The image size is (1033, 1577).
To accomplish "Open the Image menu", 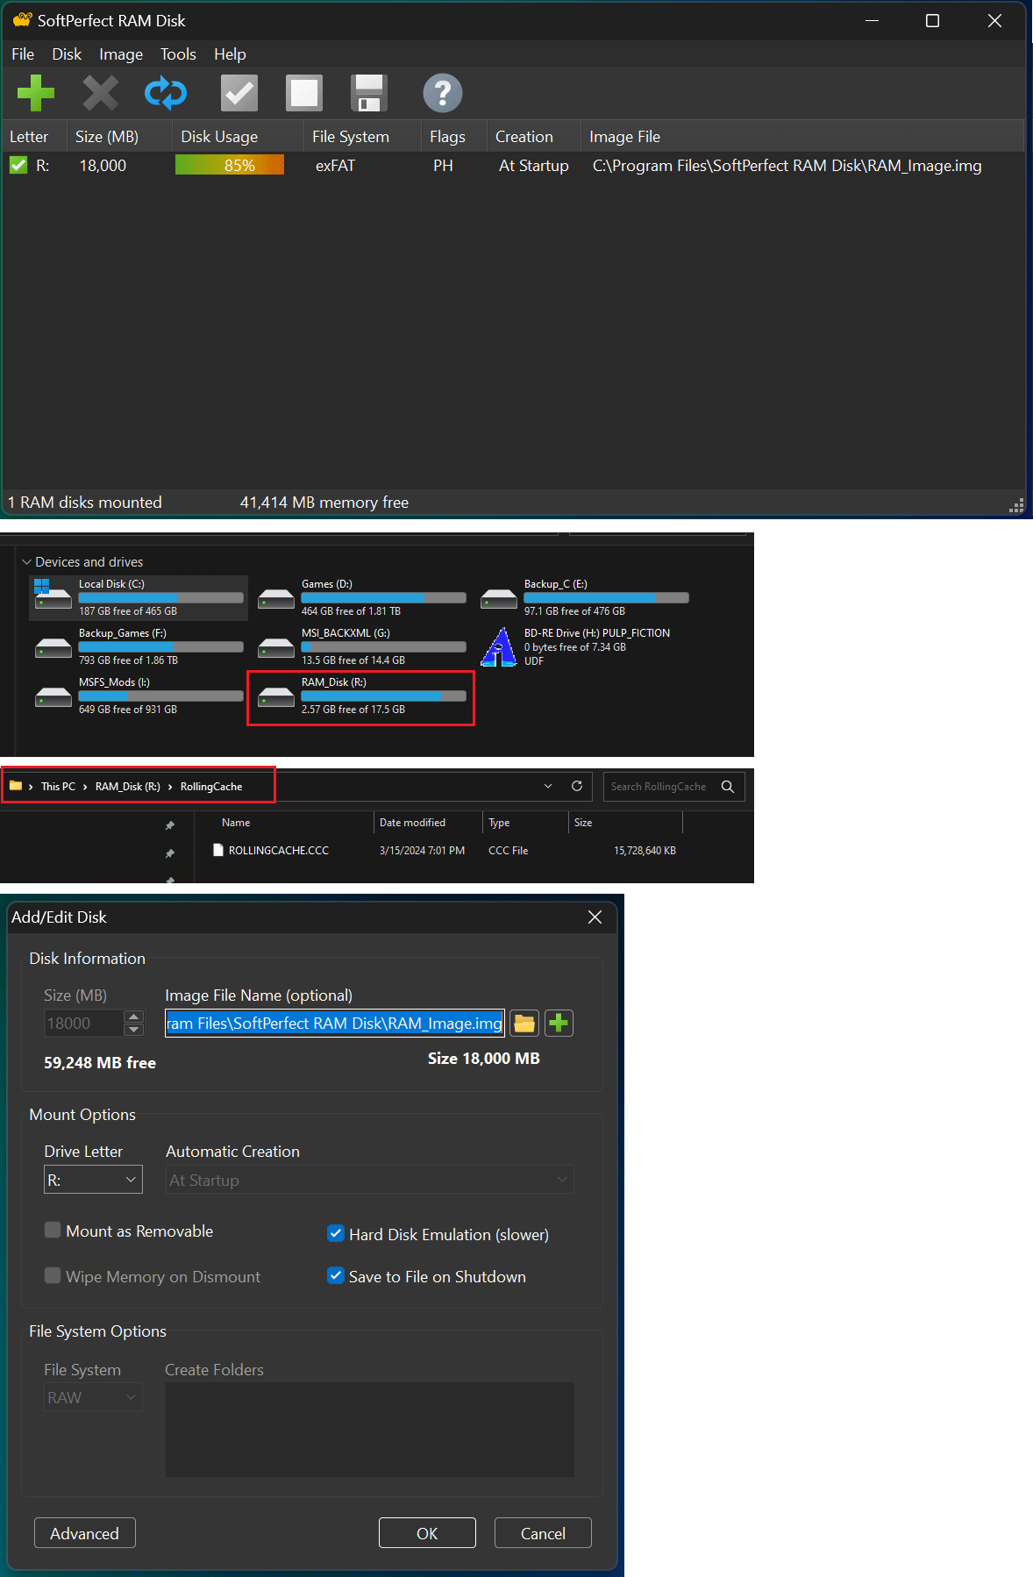I will (121, 54).
